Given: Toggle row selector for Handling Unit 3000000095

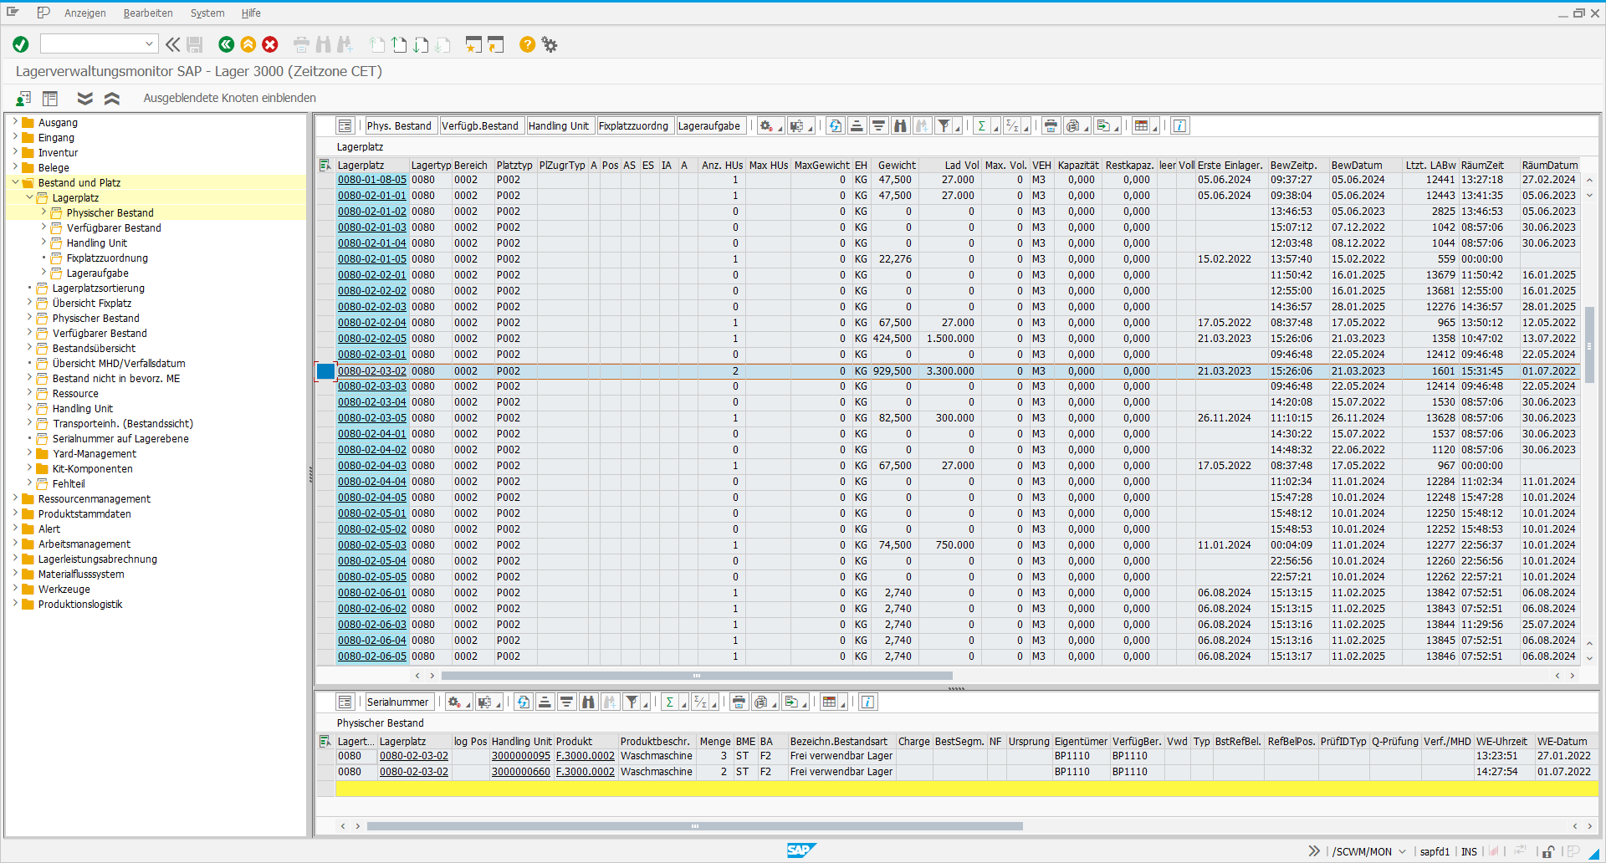Looking at the screenshot, I should (x=325, y=756).
